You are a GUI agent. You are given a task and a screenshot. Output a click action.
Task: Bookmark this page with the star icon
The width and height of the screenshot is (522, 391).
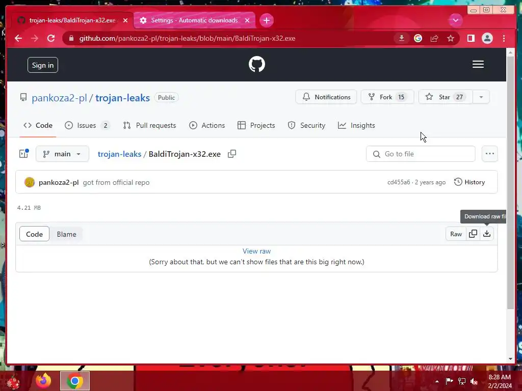click(x=451, y=38)
